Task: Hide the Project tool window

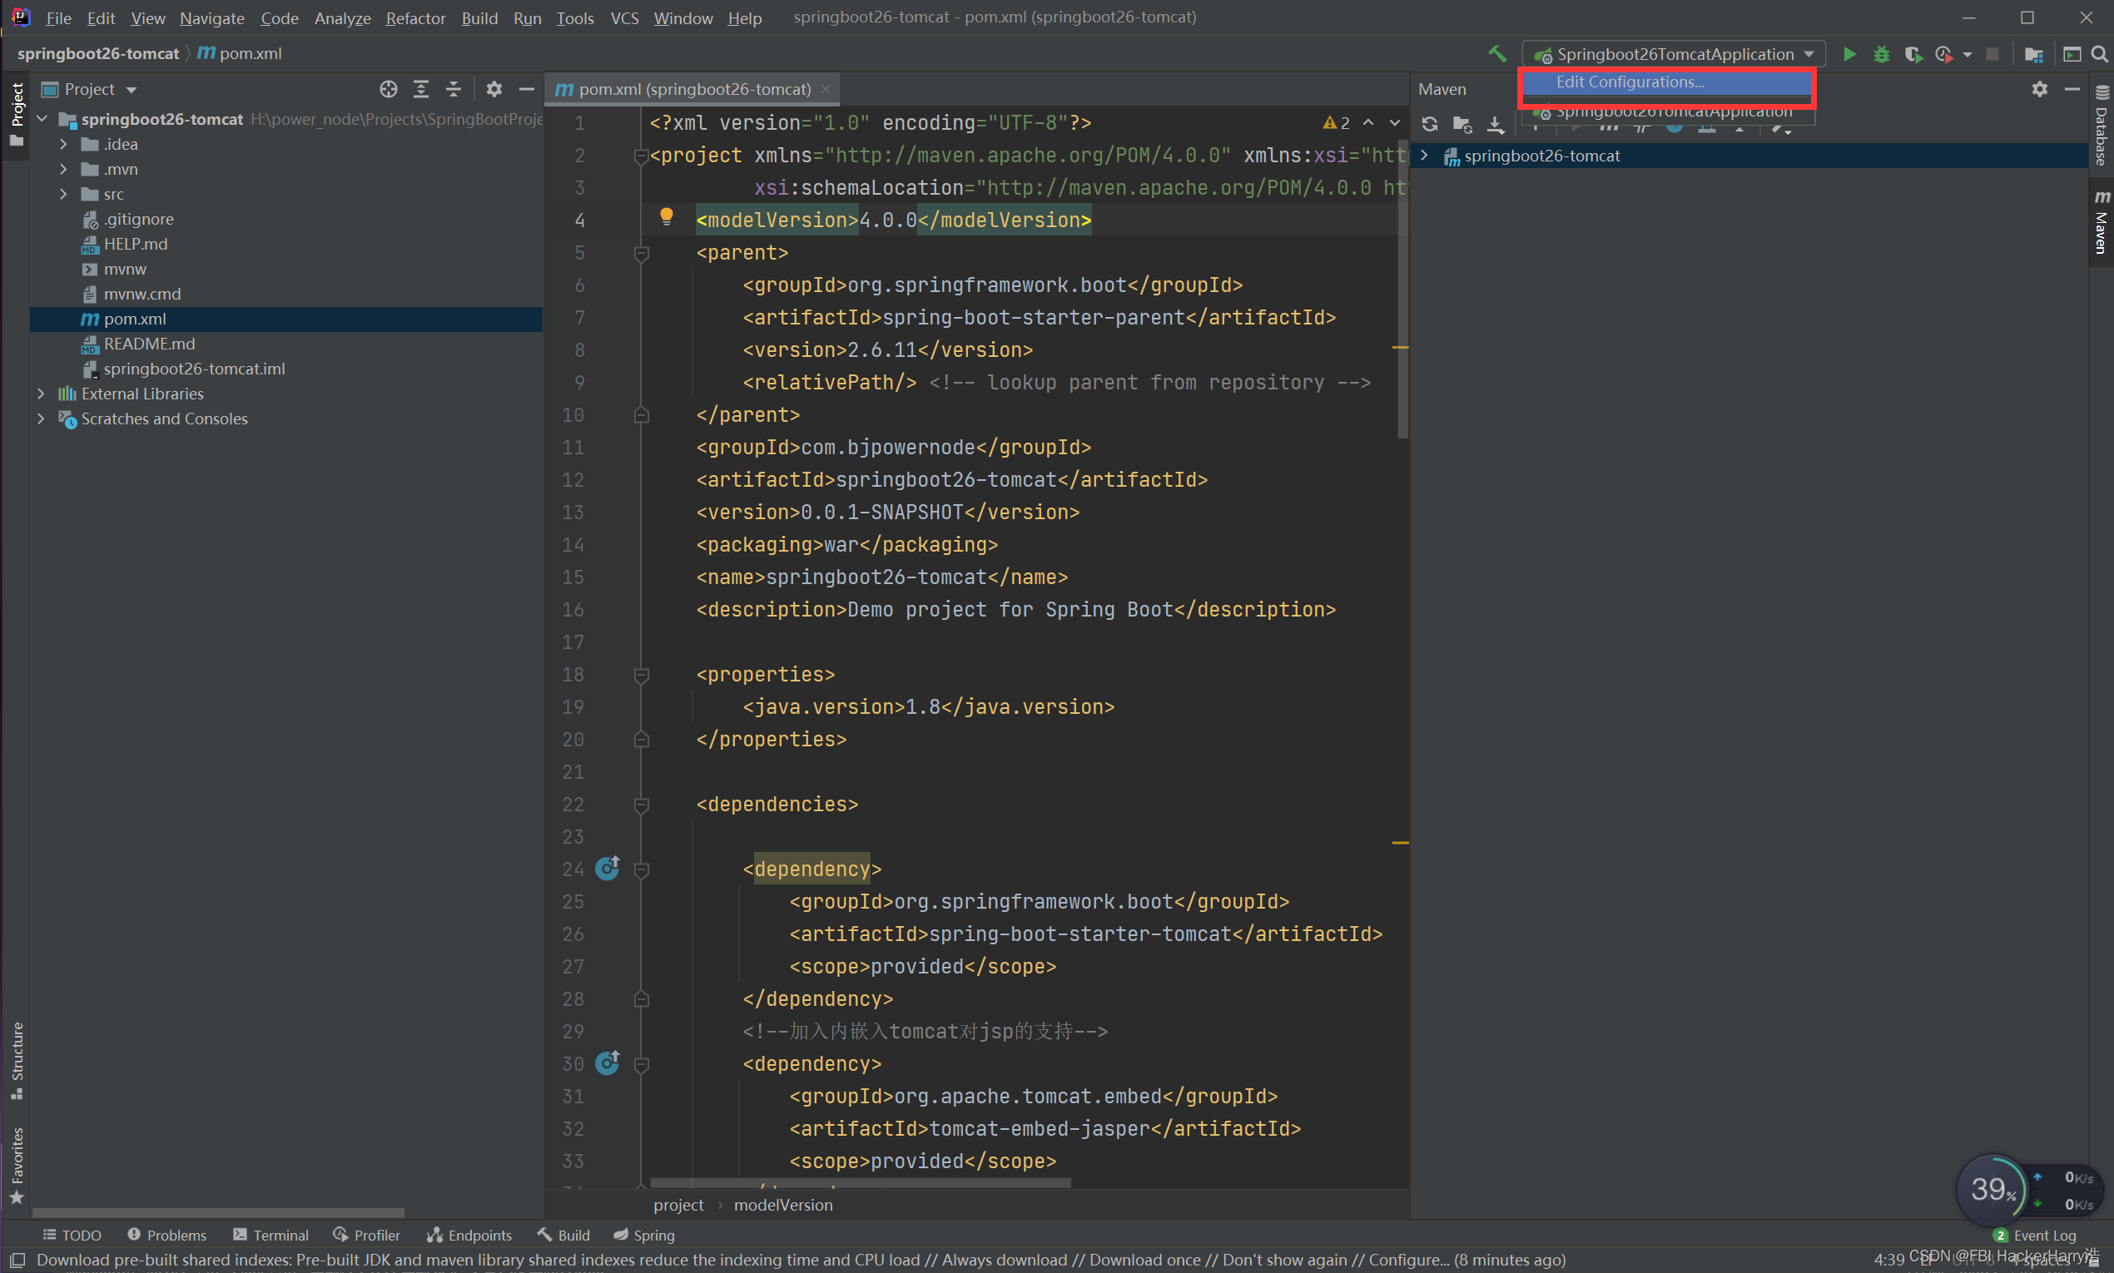Action: 527,89
